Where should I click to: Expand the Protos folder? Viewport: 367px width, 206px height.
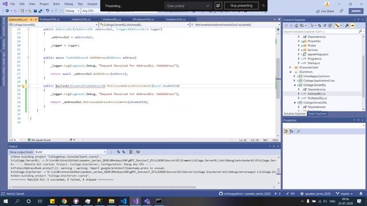[299, 45]
